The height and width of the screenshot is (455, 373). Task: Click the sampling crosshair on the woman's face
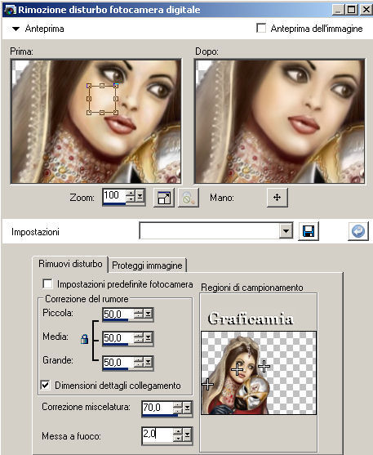238,369
